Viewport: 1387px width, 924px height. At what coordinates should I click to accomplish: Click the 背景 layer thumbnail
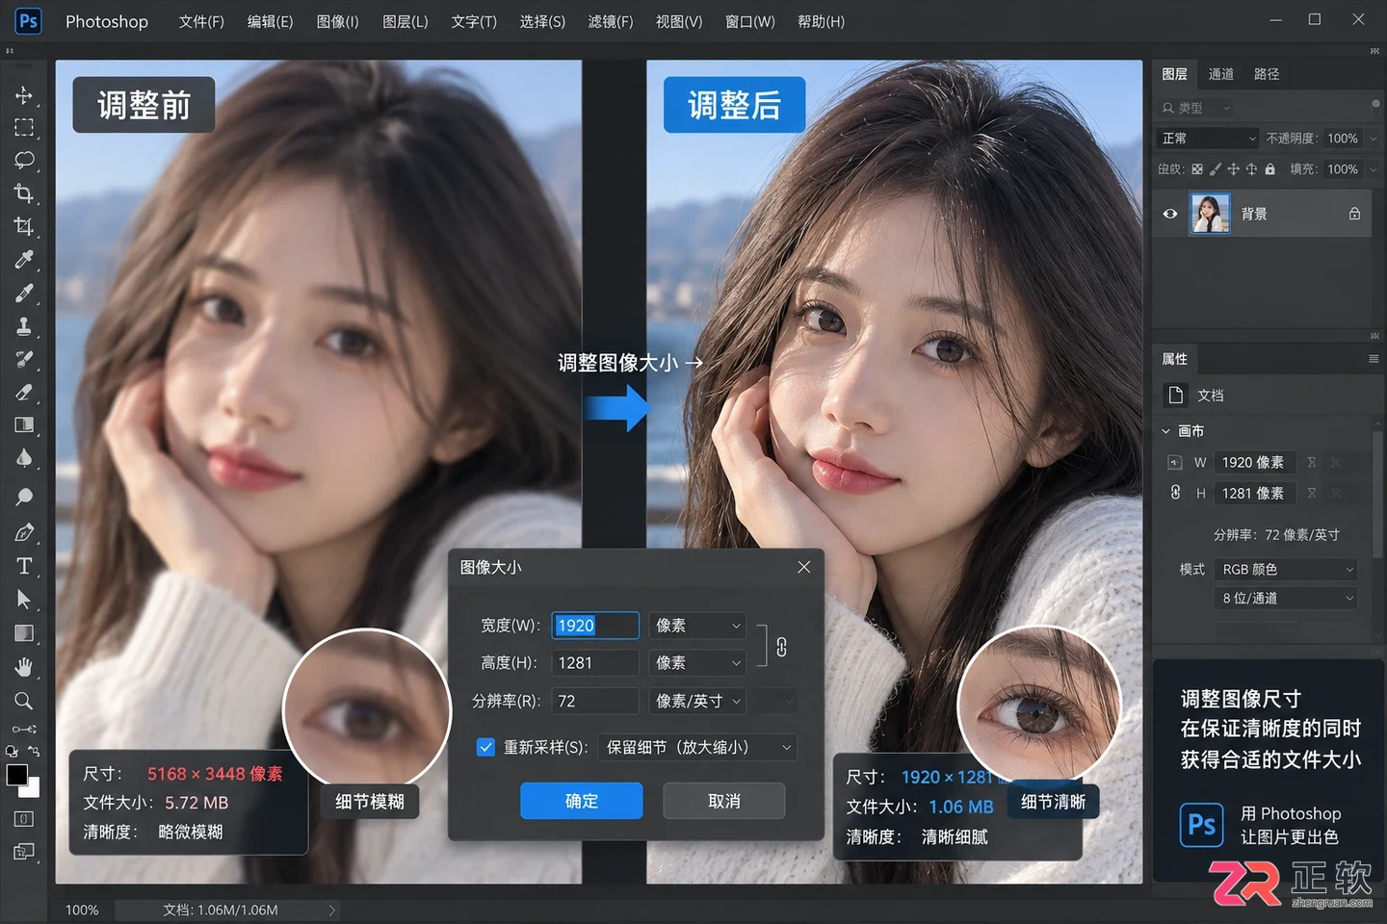pos(1210,214)
